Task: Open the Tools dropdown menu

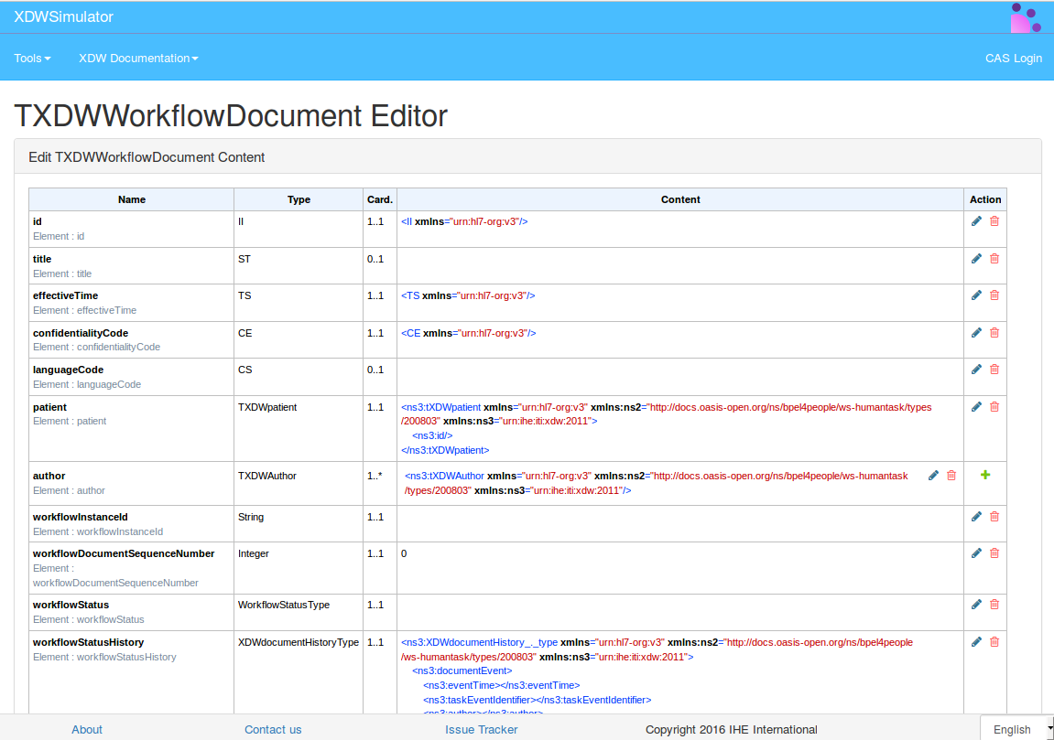Action: point(32,59)
